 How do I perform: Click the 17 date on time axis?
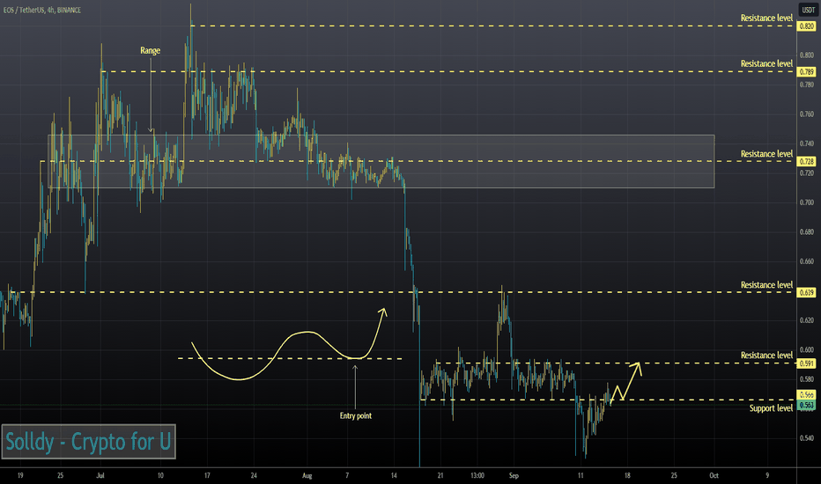click(x=207, y=475)
